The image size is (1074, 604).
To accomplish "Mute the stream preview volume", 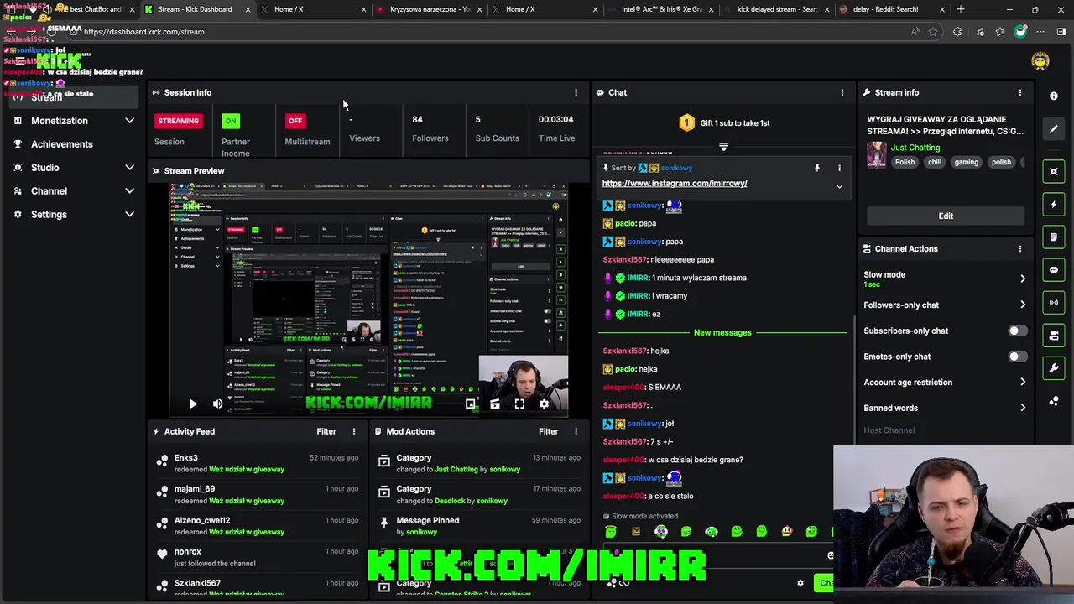I will coord(217,404).
